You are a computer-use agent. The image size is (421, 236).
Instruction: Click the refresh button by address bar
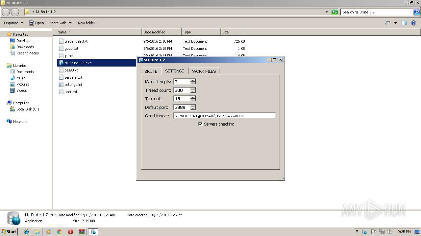(x=335, y=12)
